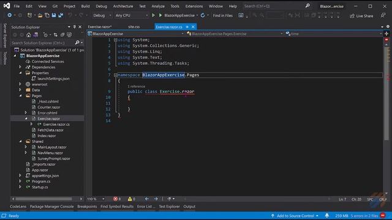The height and width of the screenshot is (220, 392).
Task: Click the Hot Reload refresh icon
Action: pos(203,15)
